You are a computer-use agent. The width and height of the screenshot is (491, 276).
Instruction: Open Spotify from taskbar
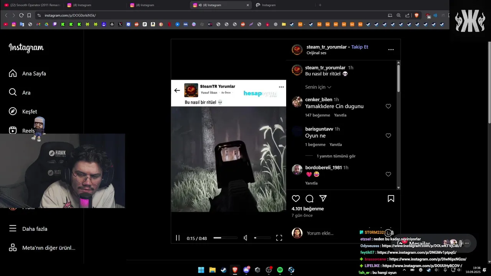280,270
